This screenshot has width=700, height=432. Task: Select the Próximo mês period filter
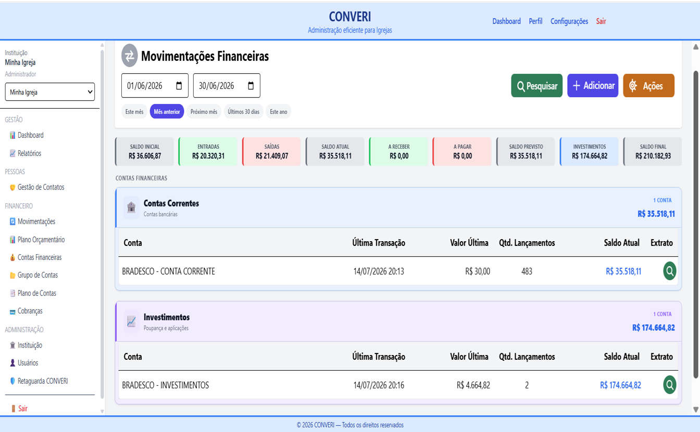[x=204, y=112]
